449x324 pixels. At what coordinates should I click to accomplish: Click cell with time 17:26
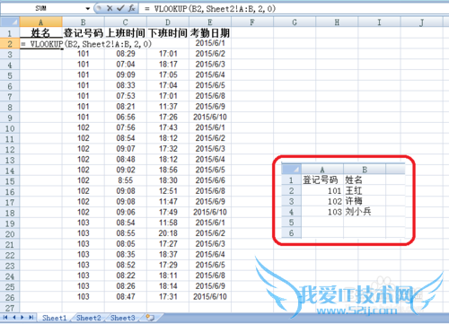pyautogui.click(x=168, y=118)
